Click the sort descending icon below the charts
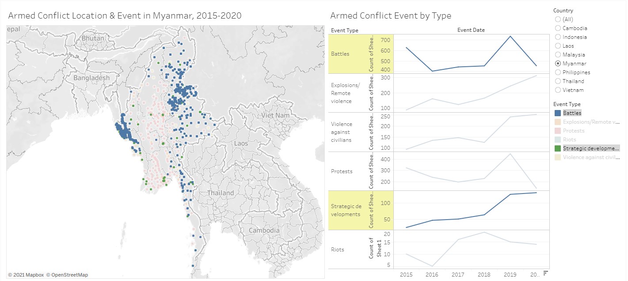 (545, 272)
